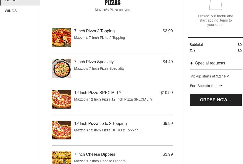Click the plus icon beside Special requests
This screenshot has height=164, width=243.
pos(192,63)
